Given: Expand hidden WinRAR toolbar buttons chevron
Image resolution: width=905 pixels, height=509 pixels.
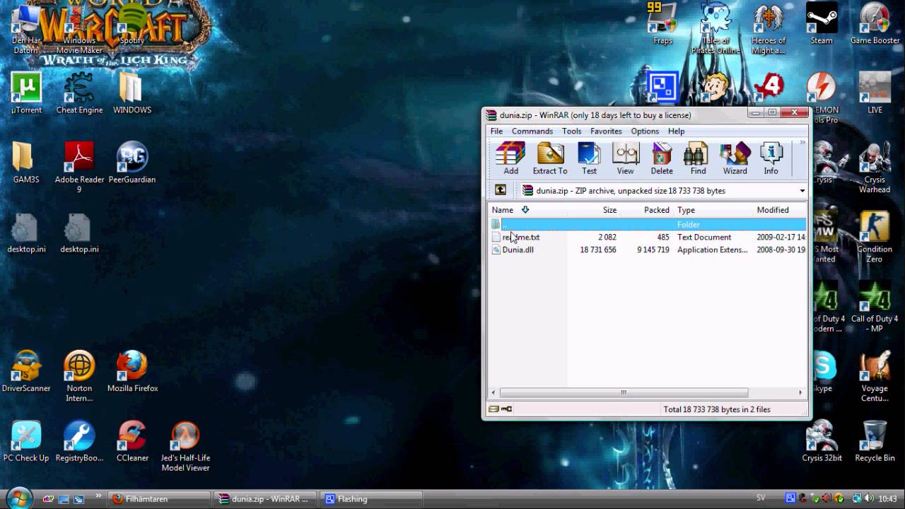Looking at the screenshot, I should (802, 143).
